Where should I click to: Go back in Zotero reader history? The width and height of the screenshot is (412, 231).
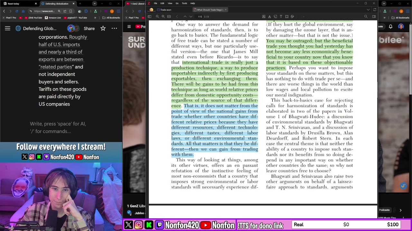tap(177, 16)
